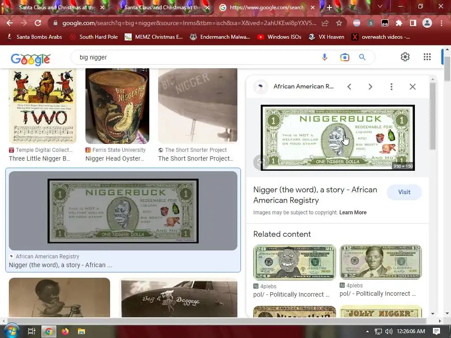Follow the Learn More copyright link

pyautogui.click(x=353, y=213)
